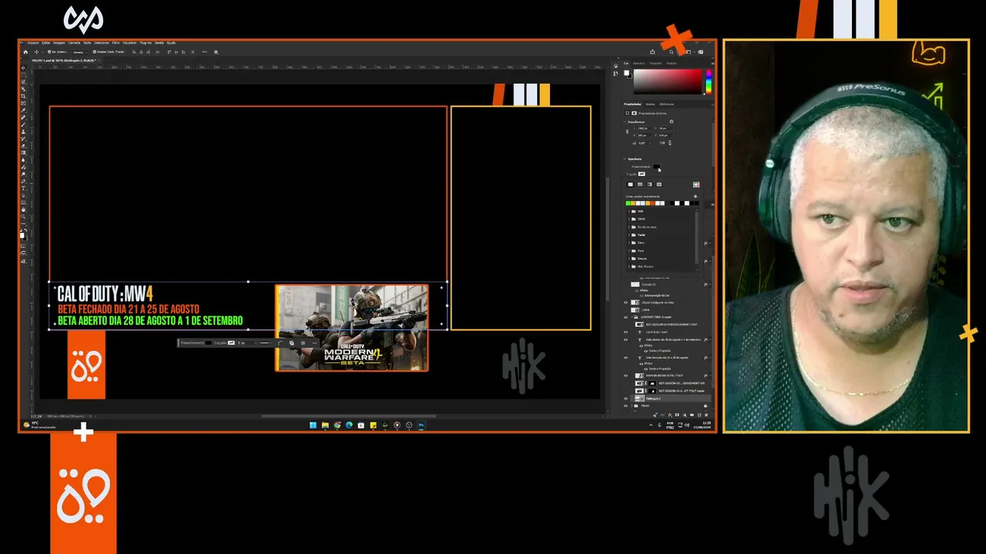Hide the Retângulo 2 layer
986x554 pixels.
pyautogui.click(x=625, y=399)
